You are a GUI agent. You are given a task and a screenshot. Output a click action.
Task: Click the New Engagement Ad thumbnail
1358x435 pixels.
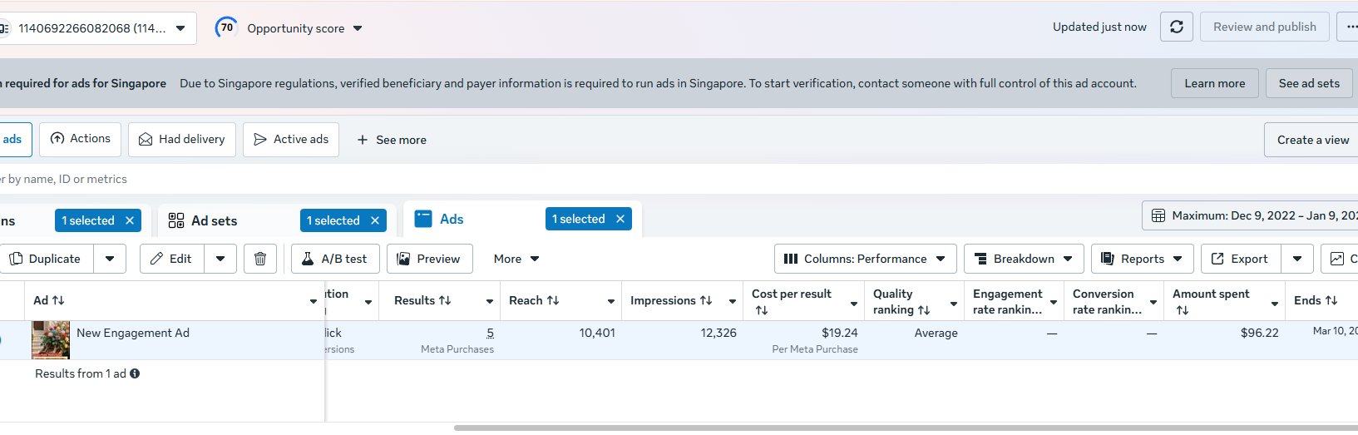point(51,340)
